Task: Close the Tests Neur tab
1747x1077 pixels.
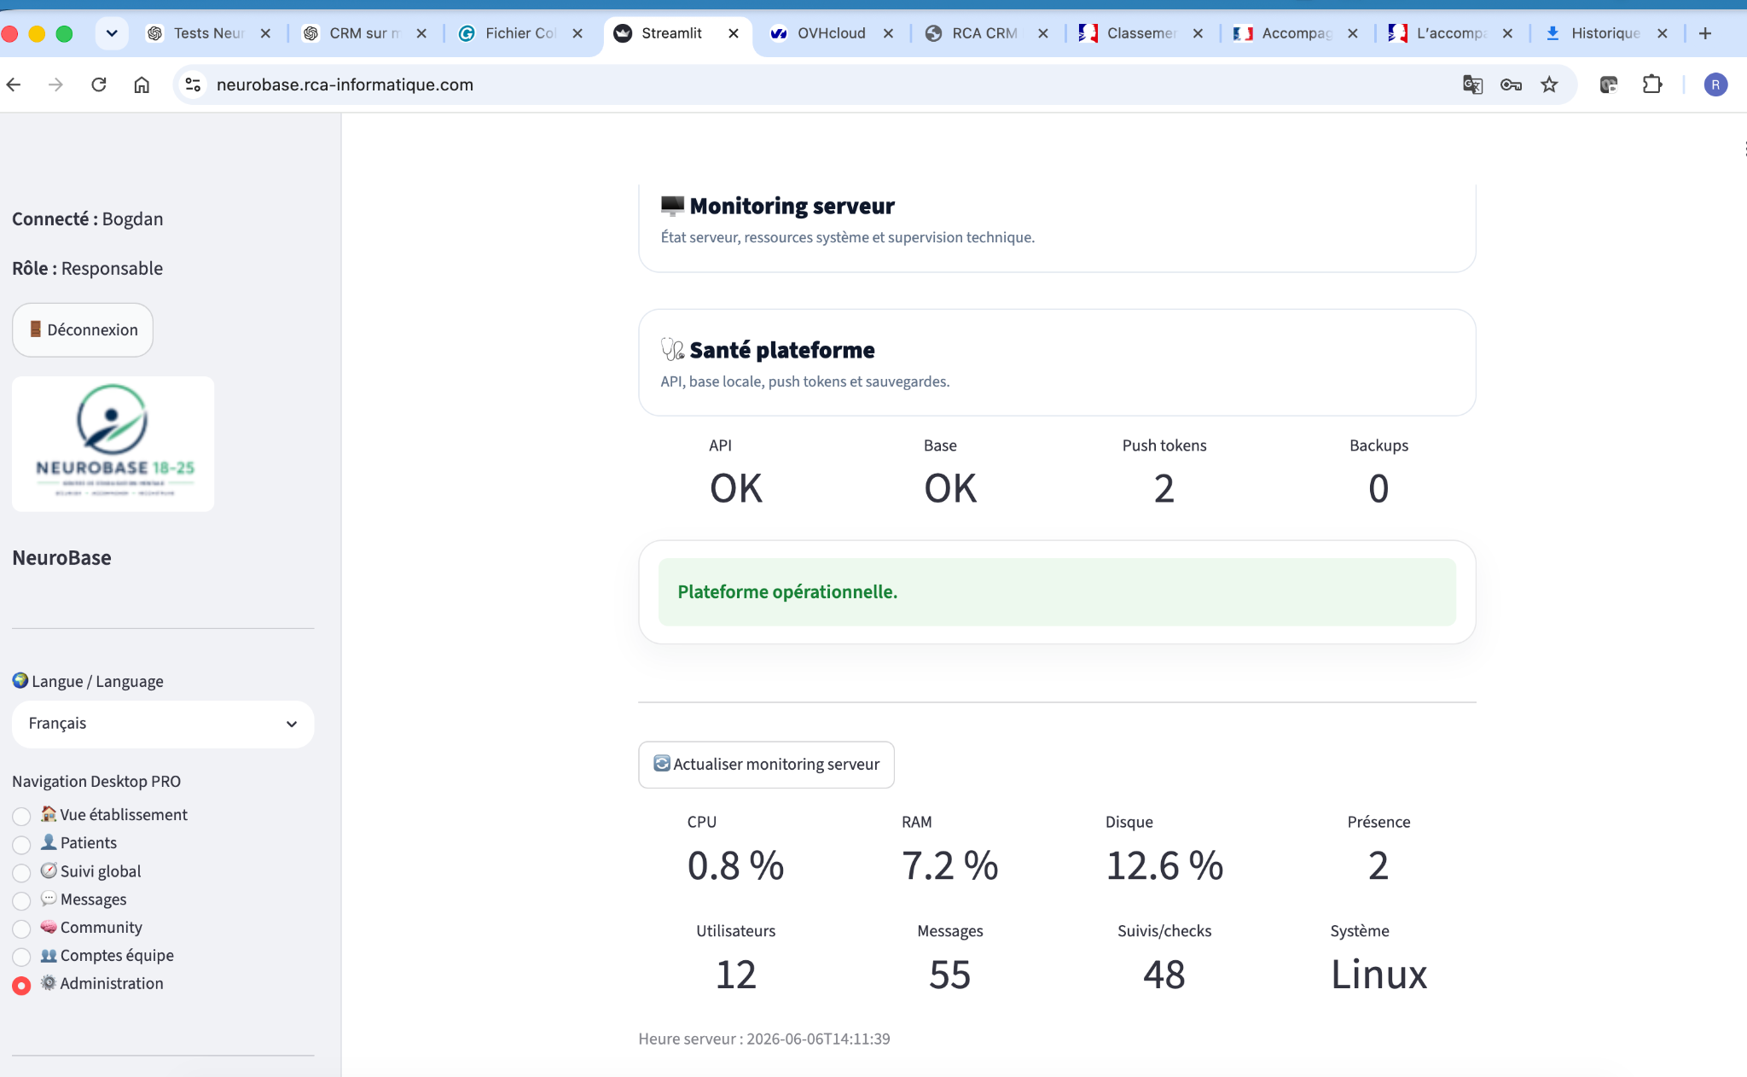Action: click(265, 33)
